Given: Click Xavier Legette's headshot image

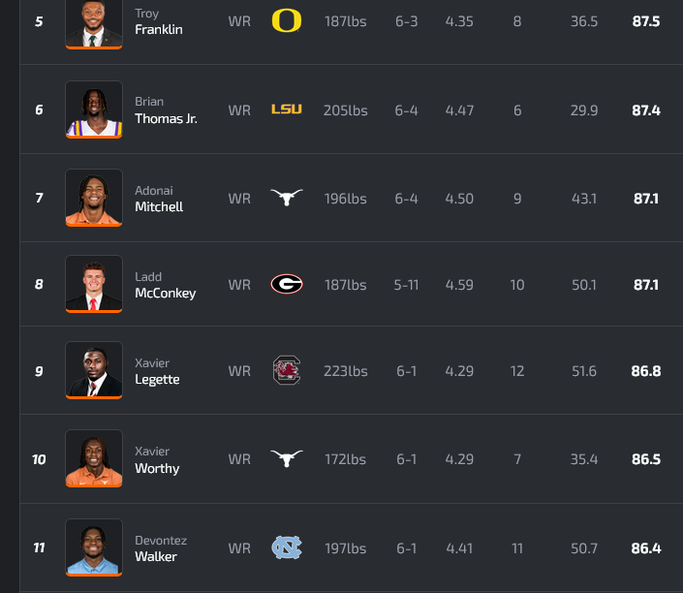Looking at the screenshot, I should tap(94, 370).
